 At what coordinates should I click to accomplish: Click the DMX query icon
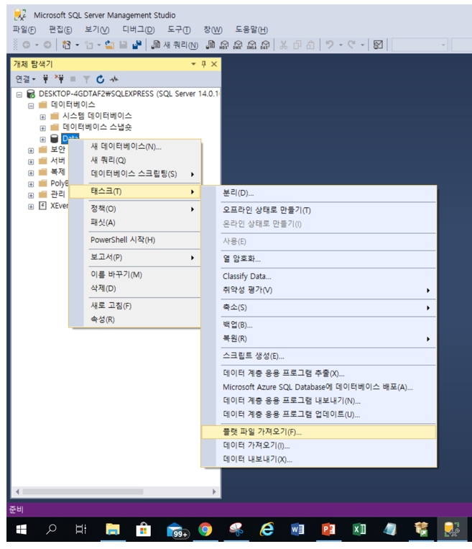tap(238, 45)
